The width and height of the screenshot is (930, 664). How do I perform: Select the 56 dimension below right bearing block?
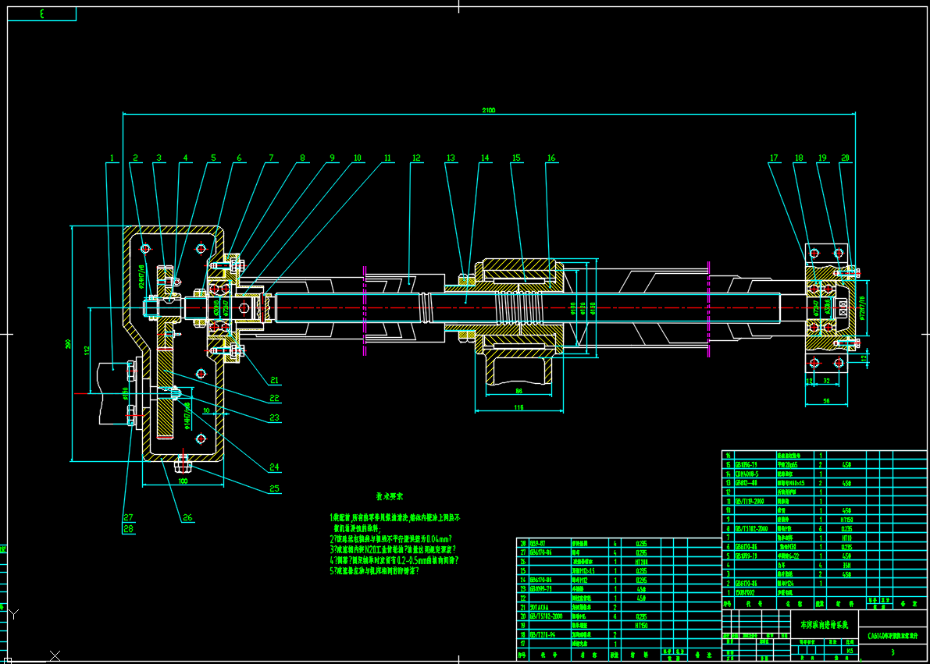point(828,399)
